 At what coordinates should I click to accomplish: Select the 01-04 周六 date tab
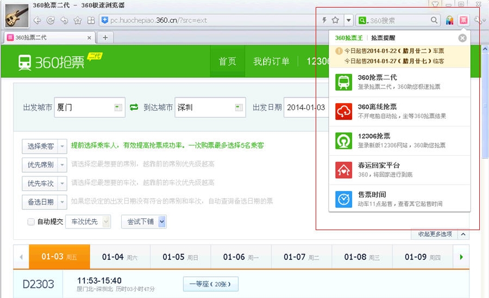[120, 257]
